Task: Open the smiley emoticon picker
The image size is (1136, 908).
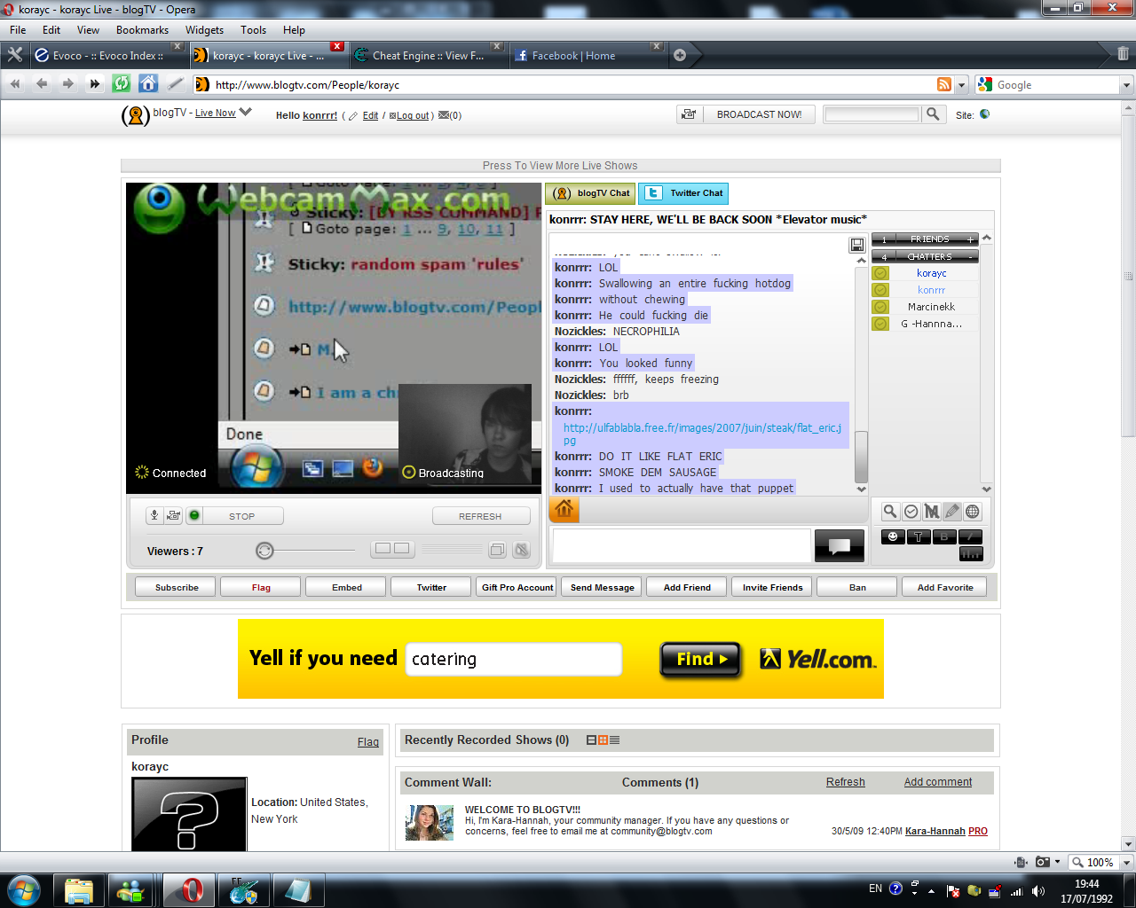Action: 893,536
